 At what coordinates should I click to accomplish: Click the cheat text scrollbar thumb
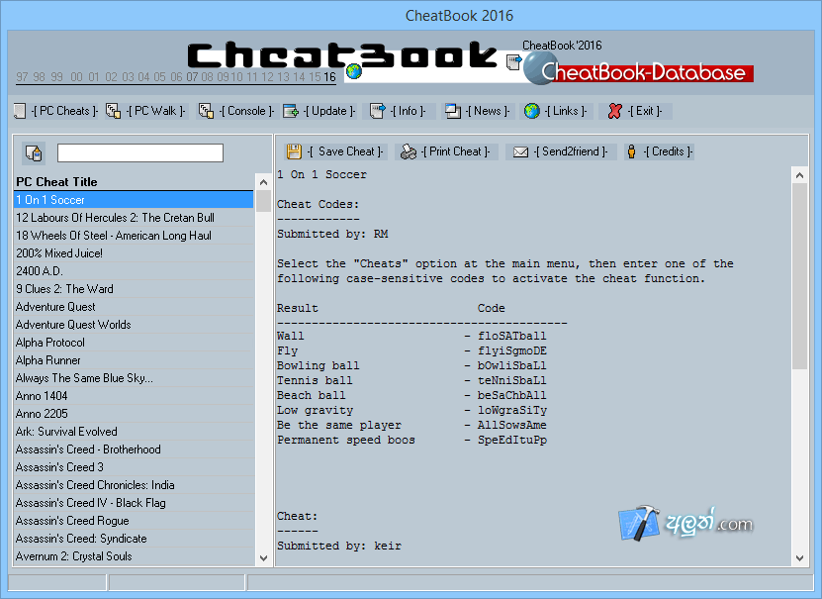tap(799, 276)
